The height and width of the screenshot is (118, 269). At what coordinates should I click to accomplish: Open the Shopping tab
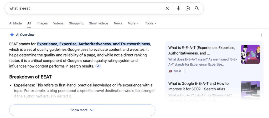pos(76,23)
